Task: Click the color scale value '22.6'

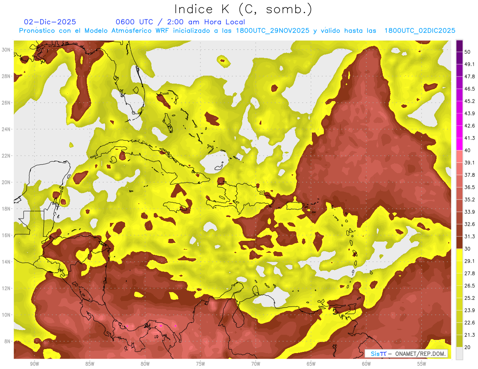Action: click(469, 322)
